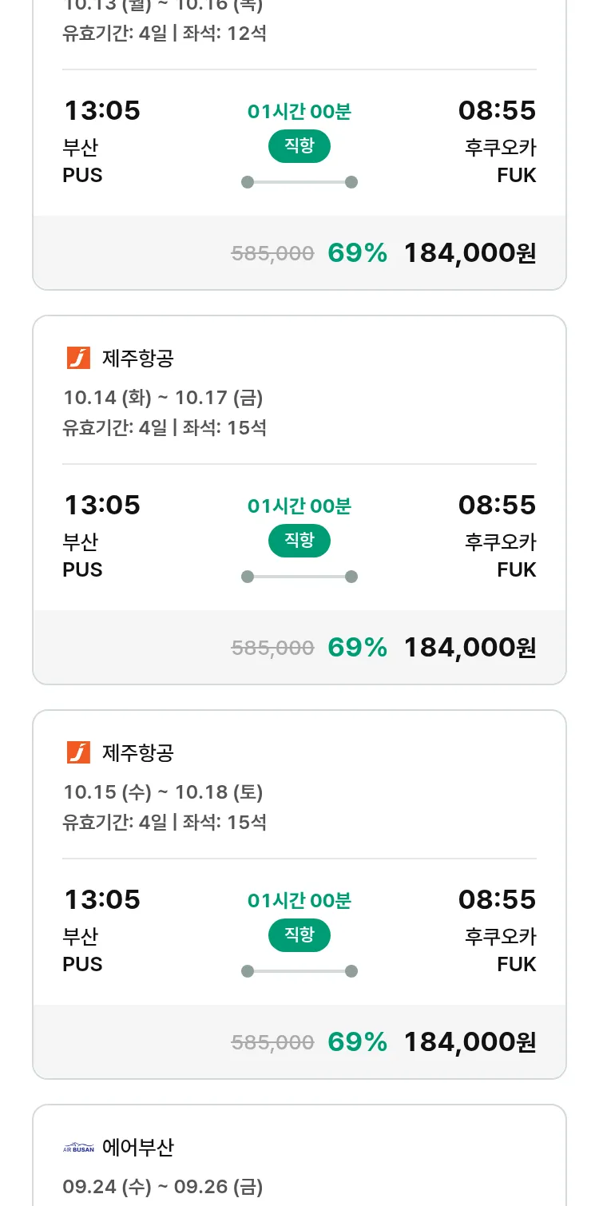
Task: Tap the date range 10.14 (화) ~ 10.17 (금)
Action: click(163, 398)
